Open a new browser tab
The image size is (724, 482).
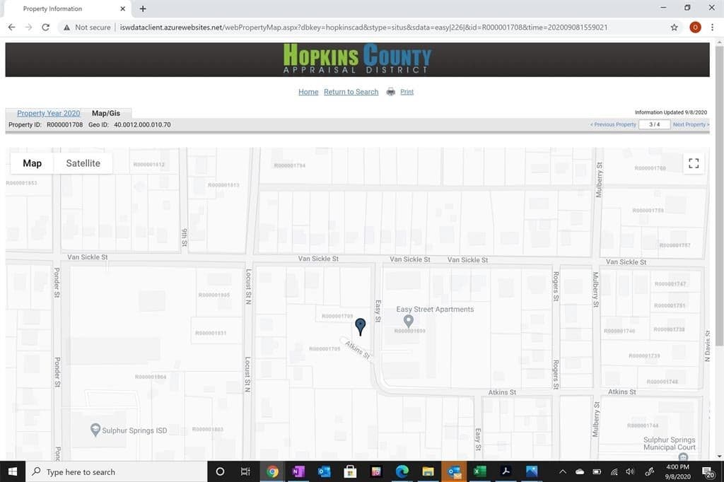[143, 8]
